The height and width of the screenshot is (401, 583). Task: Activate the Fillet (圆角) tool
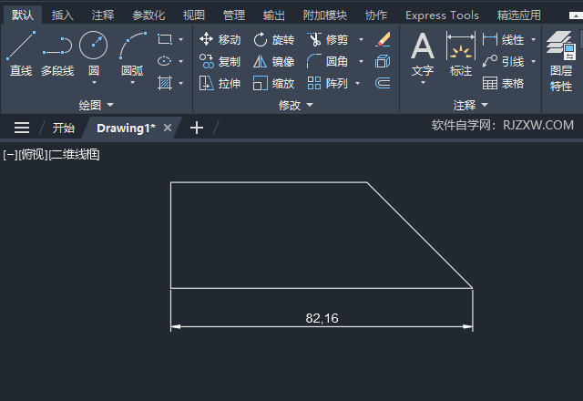[328, 61]
